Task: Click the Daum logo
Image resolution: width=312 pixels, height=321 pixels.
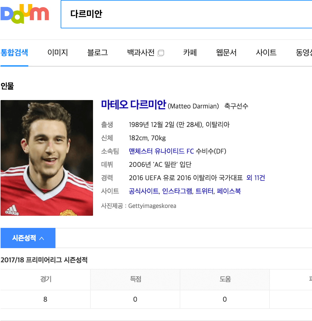Action: point(25,14)
